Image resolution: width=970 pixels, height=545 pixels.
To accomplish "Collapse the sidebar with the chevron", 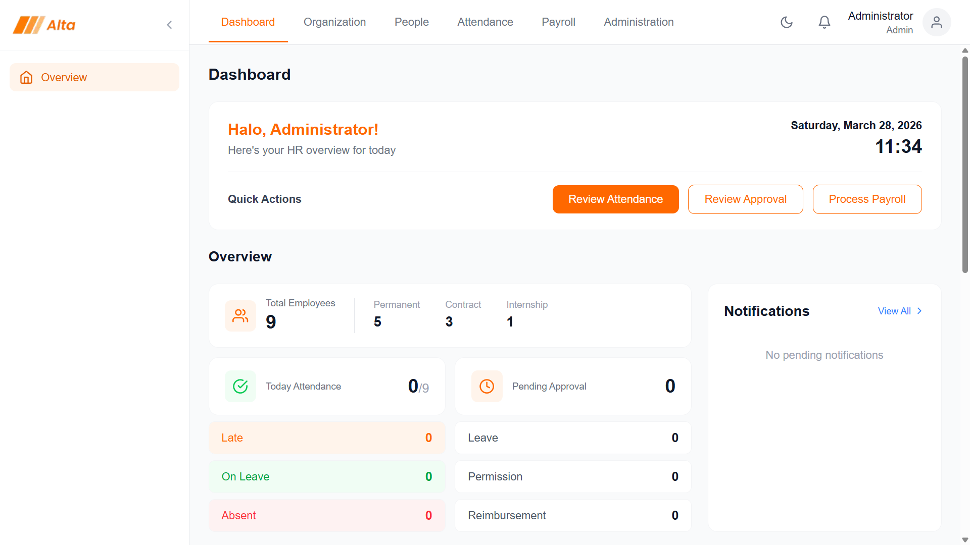I will point(169,25).
